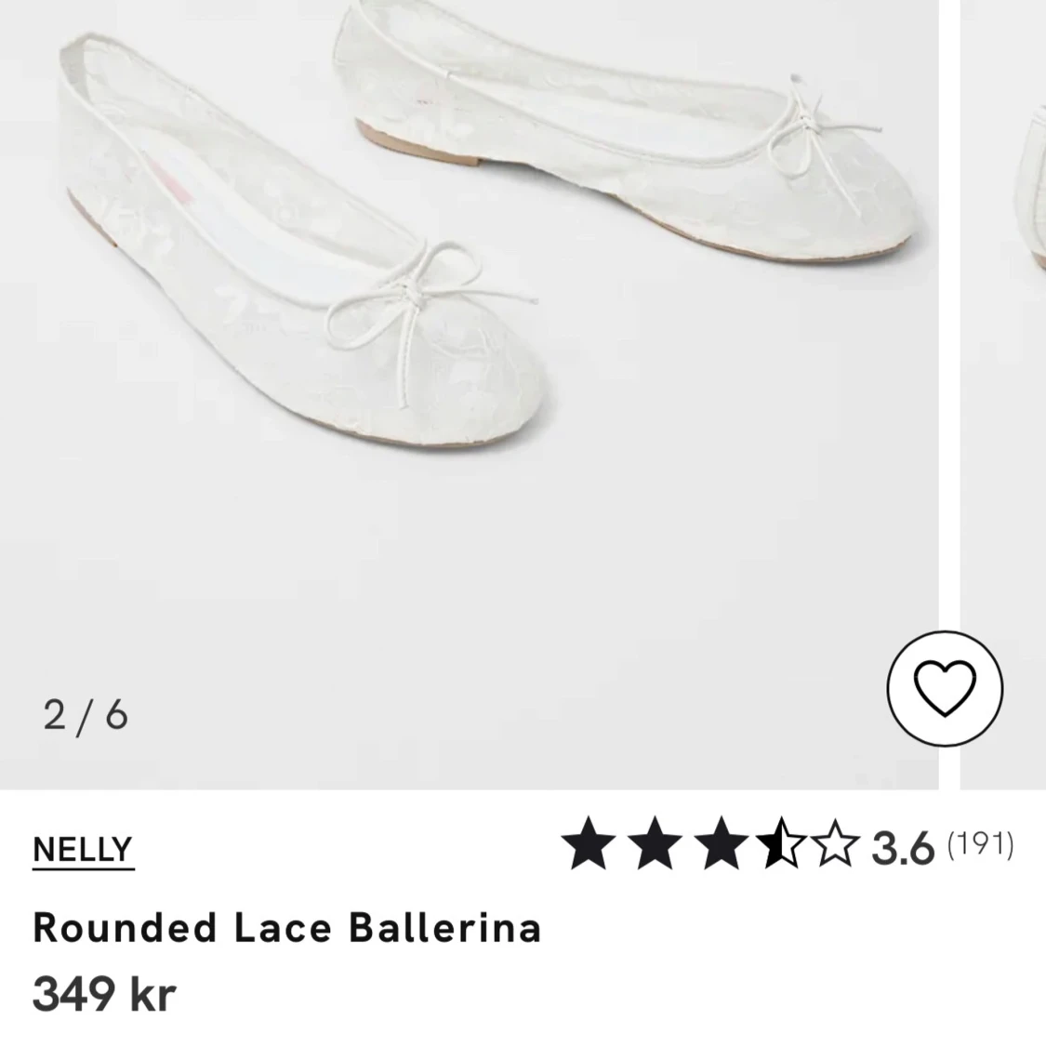Click the half-filled fourth rating star
The width and height of the screenshot is (1046, 1046).
pyautogui.click(x=780, y=843)
